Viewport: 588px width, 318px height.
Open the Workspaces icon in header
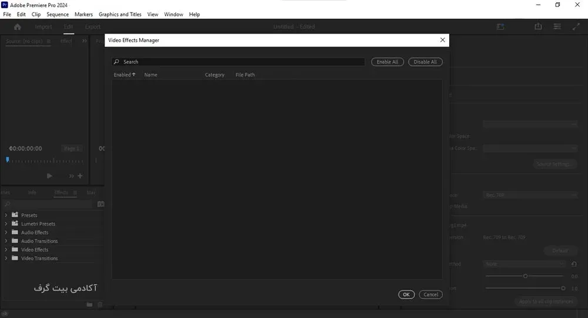click(x=500, y=26)
